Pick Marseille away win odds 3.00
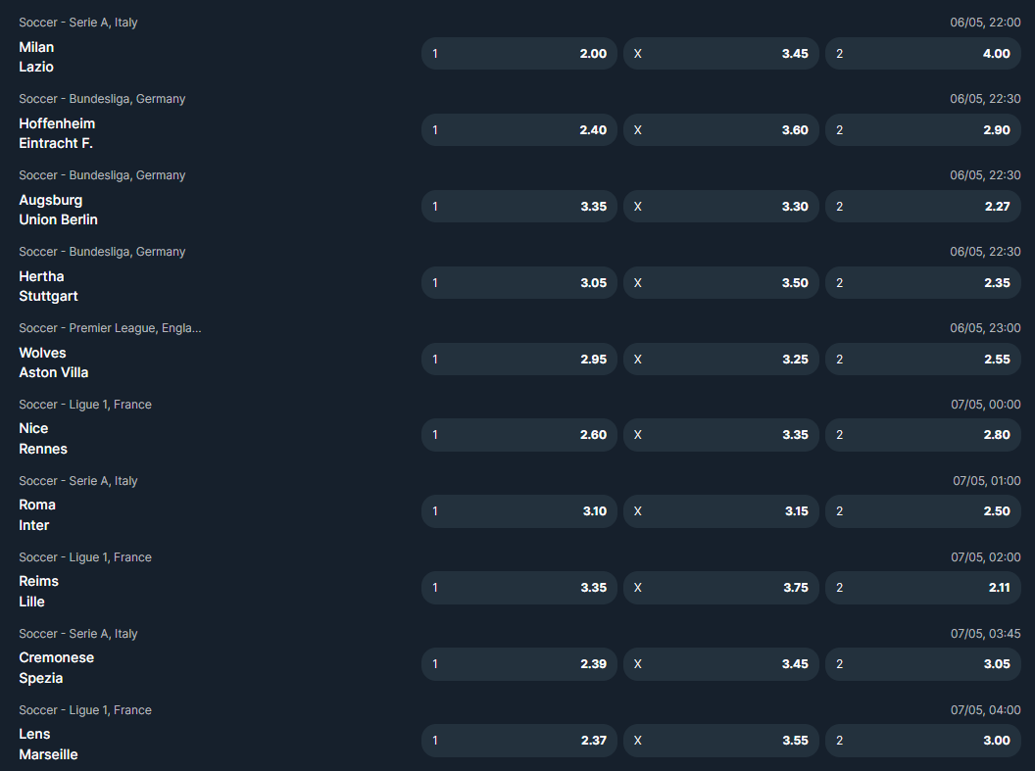Viewport: 1035px width, 771px height. point(922,741)
